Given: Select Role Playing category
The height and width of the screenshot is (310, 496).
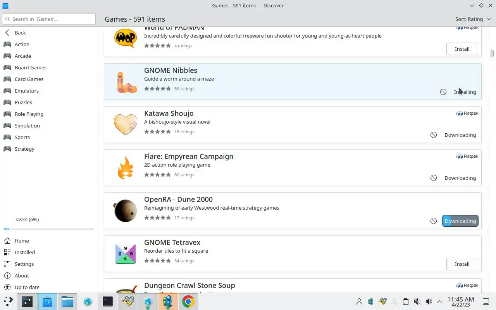Looking at the screenshot, I should tap(49, 114).
